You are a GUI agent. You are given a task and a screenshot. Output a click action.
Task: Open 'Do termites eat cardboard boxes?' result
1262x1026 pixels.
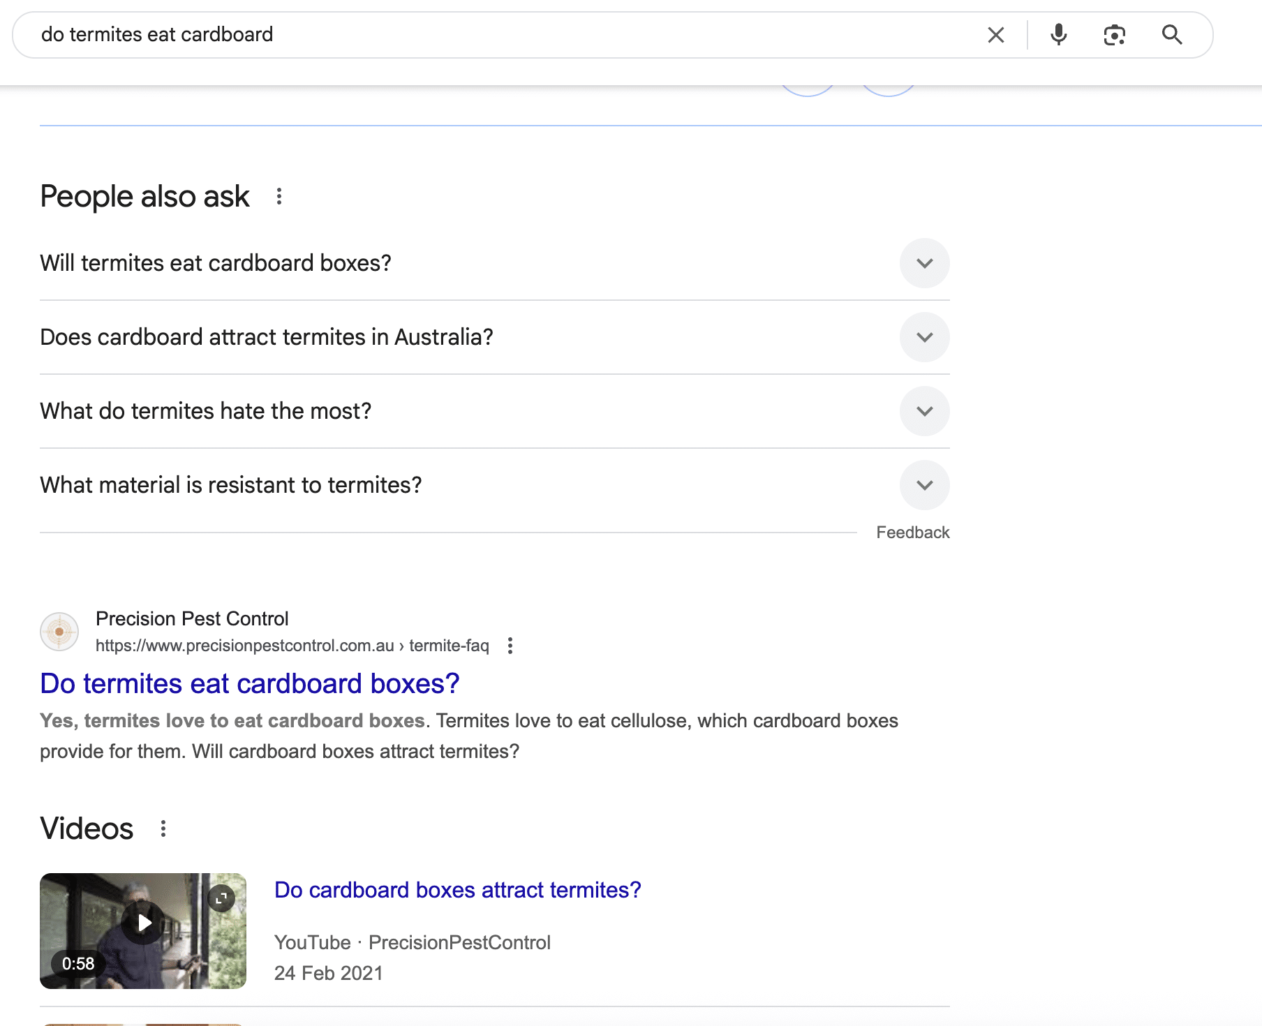point(249,683)
